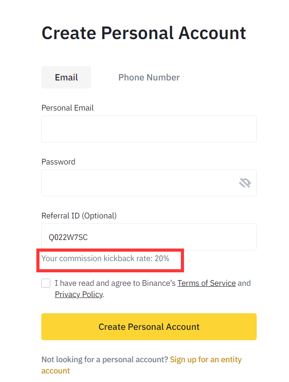Click the Referral ID (Optional) label
Viewport: 289px width, 382px height.
coord(79,216)
